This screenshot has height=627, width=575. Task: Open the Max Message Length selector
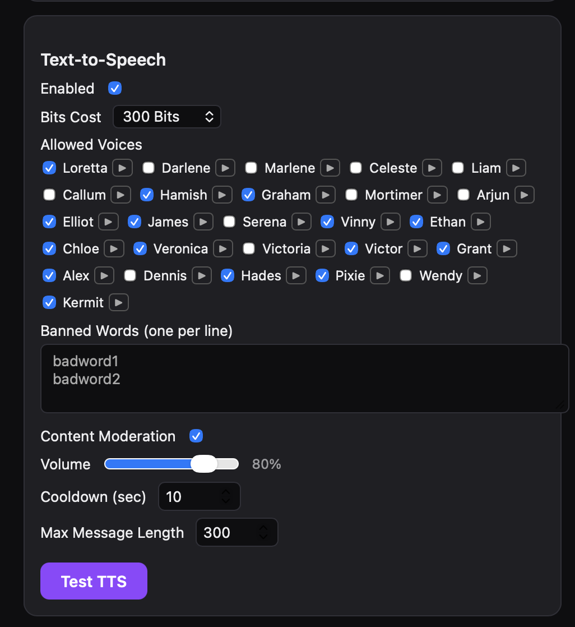pyautogui.click(x=237, y=532)
